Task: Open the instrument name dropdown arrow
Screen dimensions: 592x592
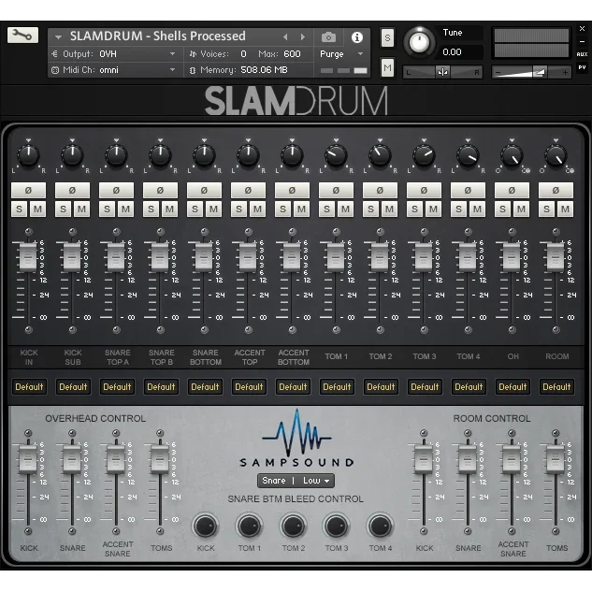Action: tap(58, 37)
